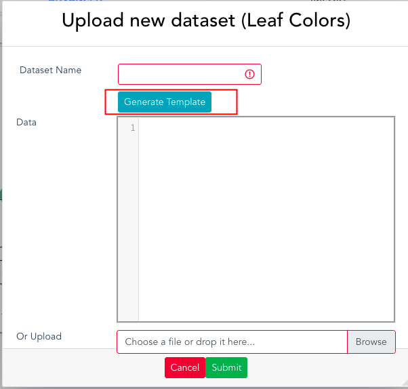Click the partially visible dark text behind the title

329,1
